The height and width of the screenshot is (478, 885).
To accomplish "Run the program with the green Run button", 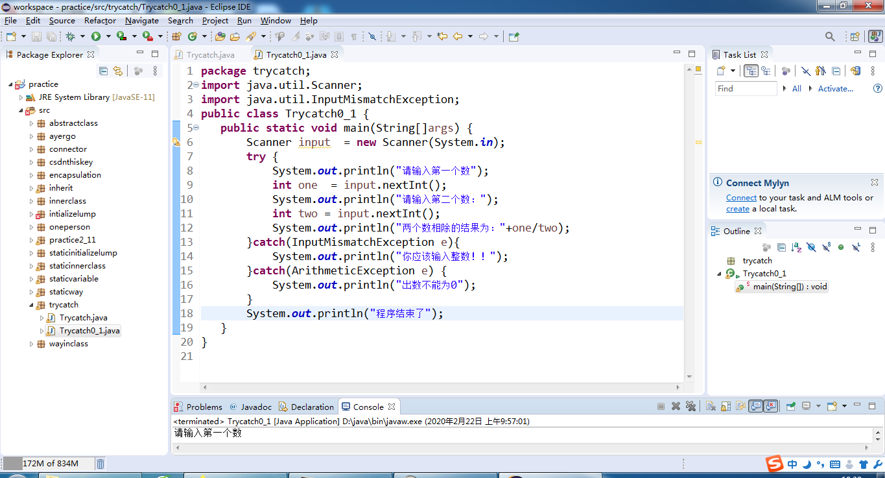I will pos(96,36).
